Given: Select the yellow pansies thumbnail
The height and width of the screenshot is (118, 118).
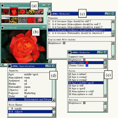Looking at the screenshot, I should click(31, 12).
